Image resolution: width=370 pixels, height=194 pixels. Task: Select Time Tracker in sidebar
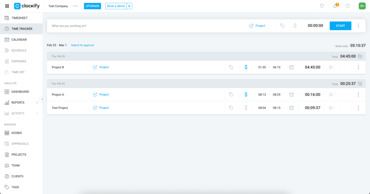point(21,29)
